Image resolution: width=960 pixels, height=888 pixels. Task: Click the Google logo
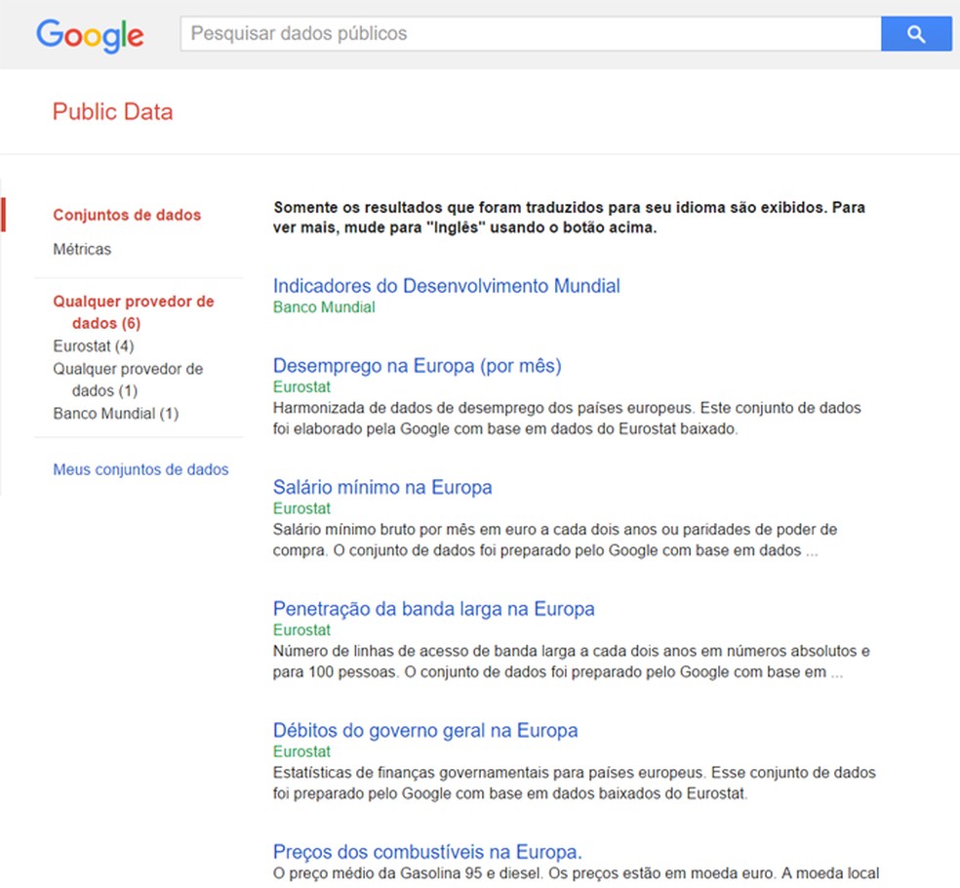coord(90,35)
